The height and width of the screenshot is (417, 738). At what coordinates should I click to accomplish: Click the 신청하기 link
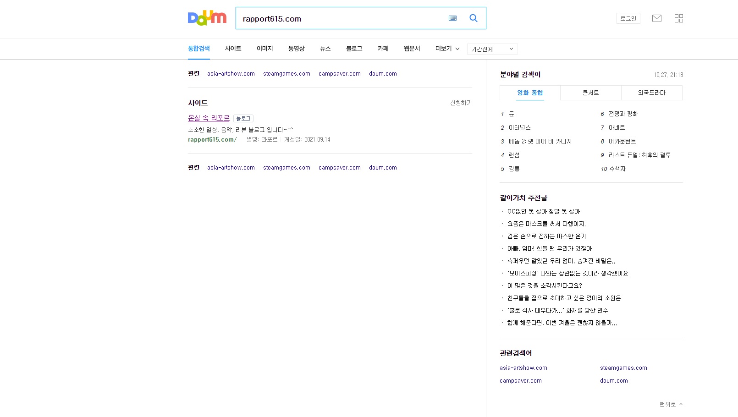(x=461, y=103)
